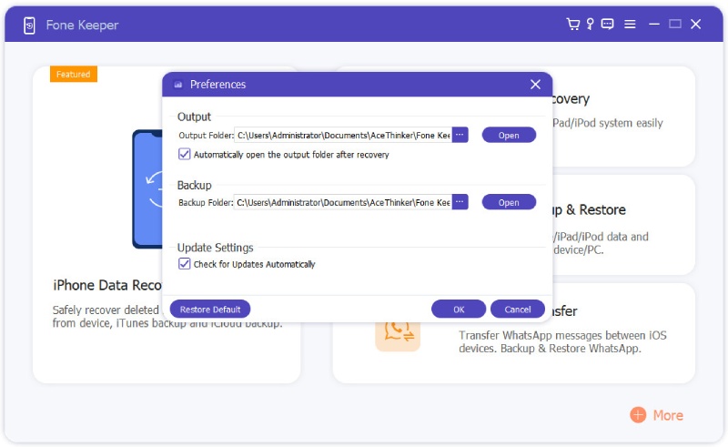Click the shopping cart purchase icon
728x447 pixels.
(573, 25)
